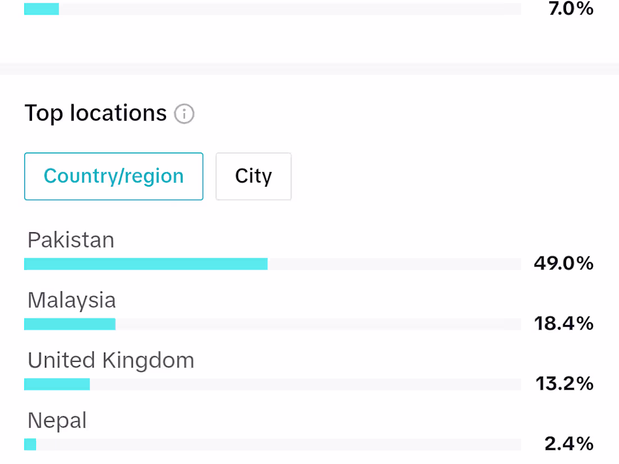Click the cyan filled portion of Pakistan's bar
The image size is (619, 464).
[146, 264]
